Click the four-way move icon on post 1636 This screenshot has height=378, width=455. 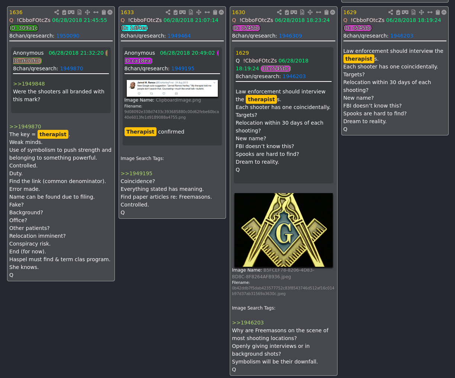click(87, 12)
